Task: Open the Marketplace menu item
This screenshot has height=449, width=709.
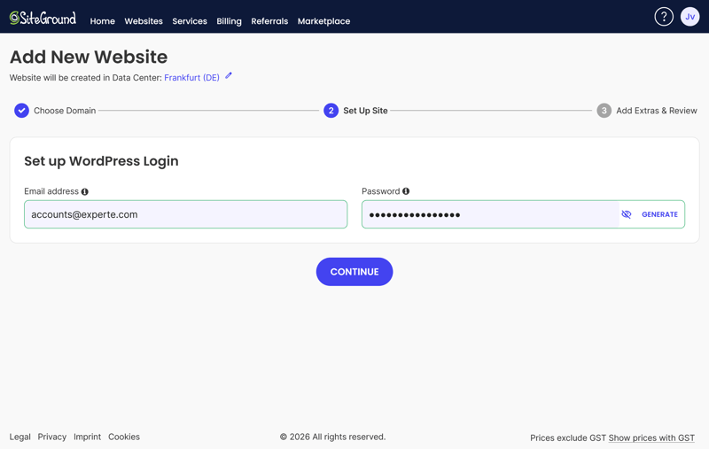Action: coord(323,21)
